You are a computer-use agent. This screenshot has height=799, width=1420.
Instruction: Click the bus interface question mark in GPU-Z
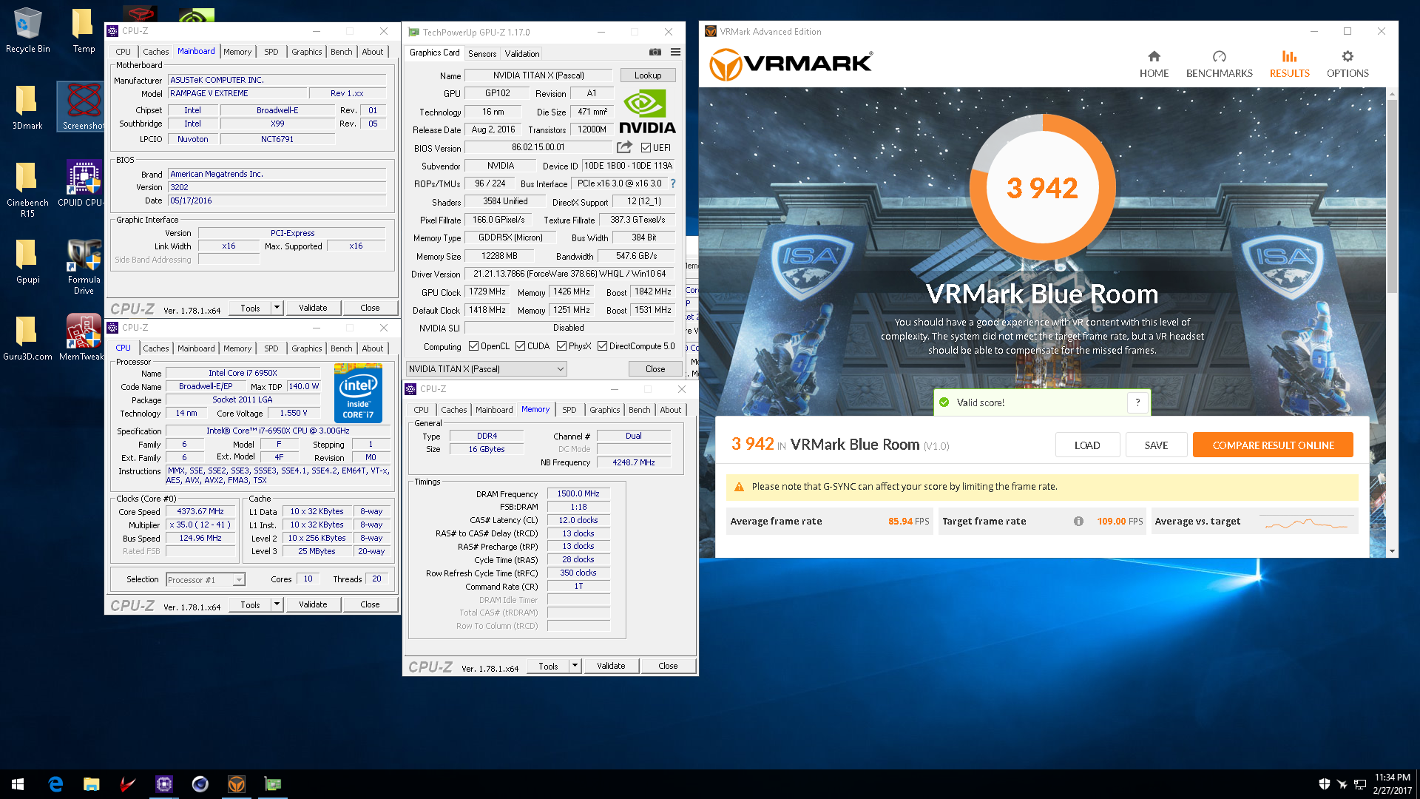pos(672,183)
